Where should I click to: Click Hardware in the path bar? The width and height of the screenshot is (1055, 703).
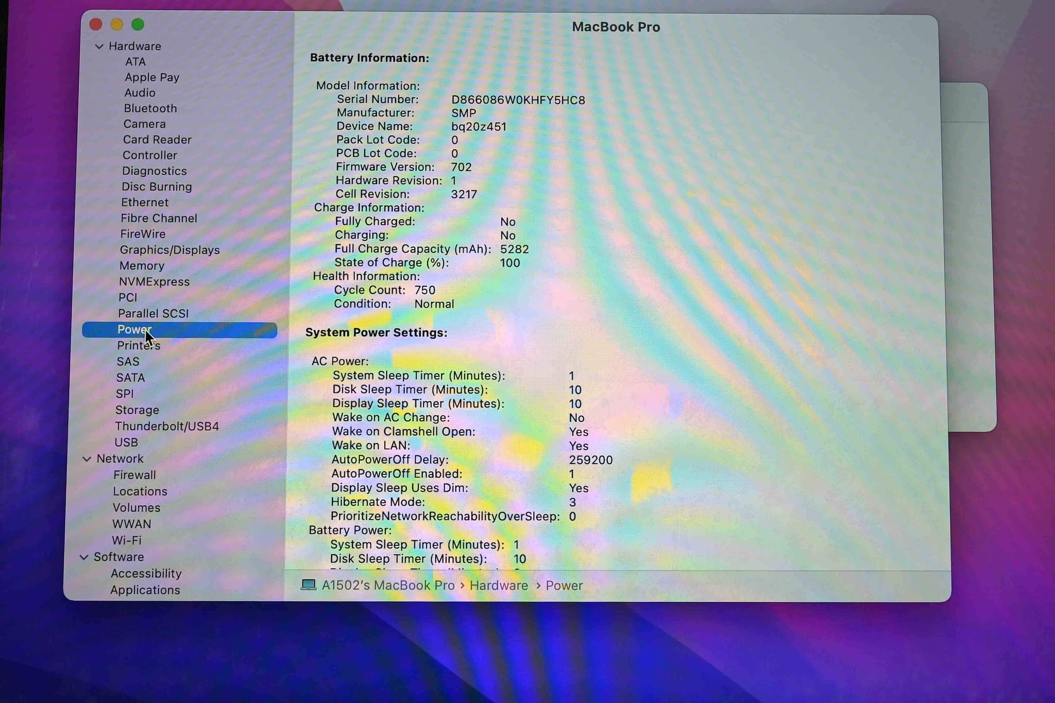point(499,586)
